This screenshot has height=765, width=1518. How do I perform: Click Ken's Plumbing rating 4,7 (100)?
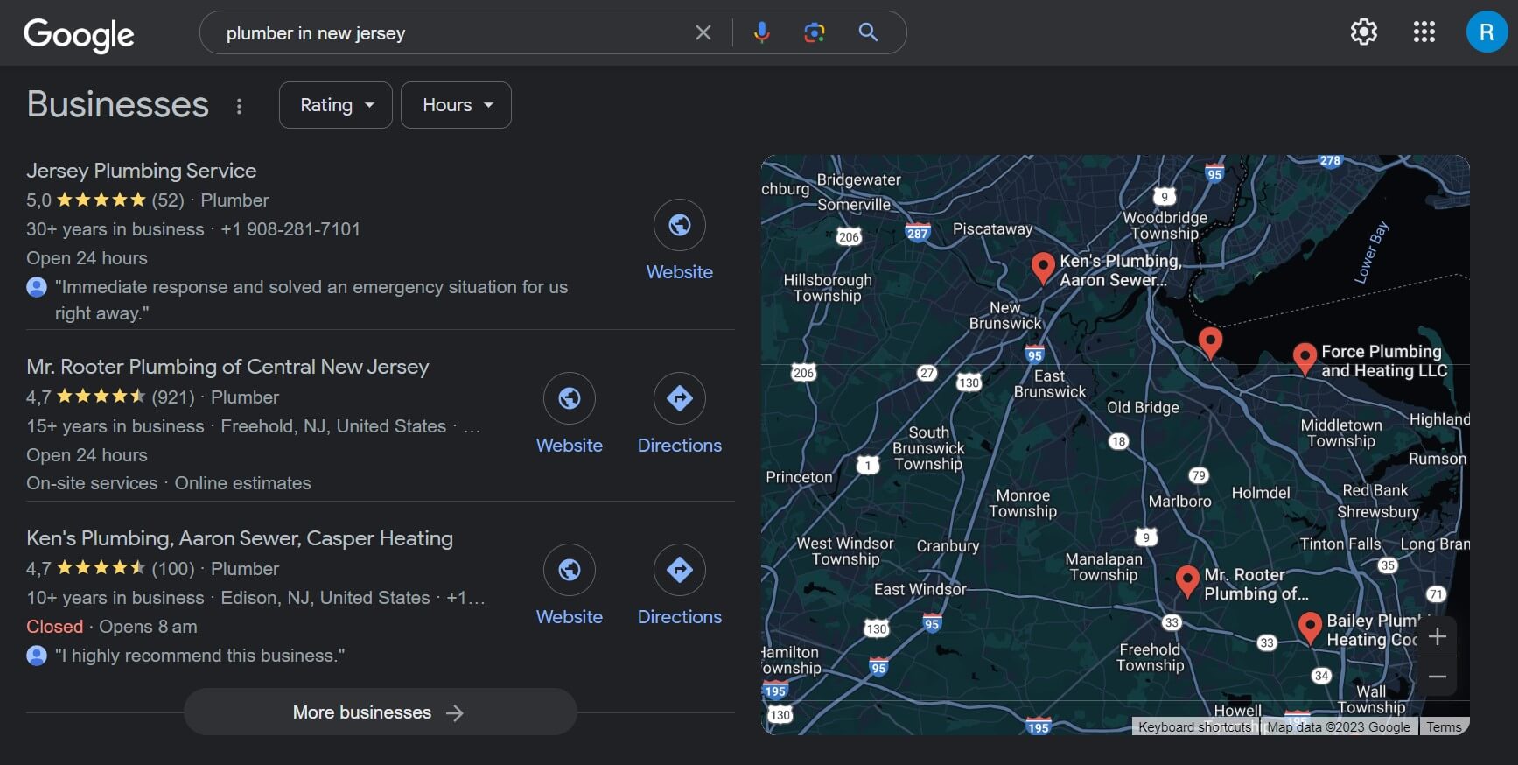coord(110,569)
